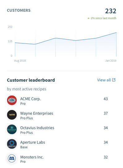Click the CUSTOMERS card heading
123x168 pixels.
[x=19, y=10]
